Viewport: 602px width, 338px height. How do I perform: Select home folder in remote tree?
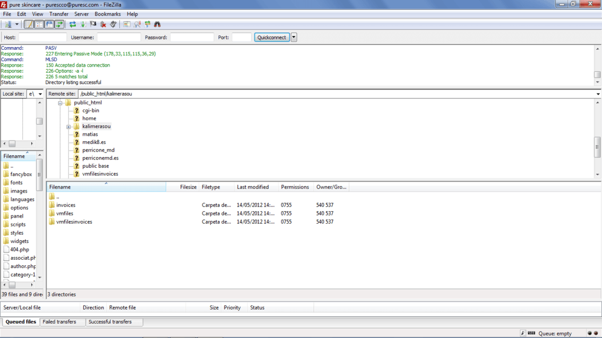(89, 119)
